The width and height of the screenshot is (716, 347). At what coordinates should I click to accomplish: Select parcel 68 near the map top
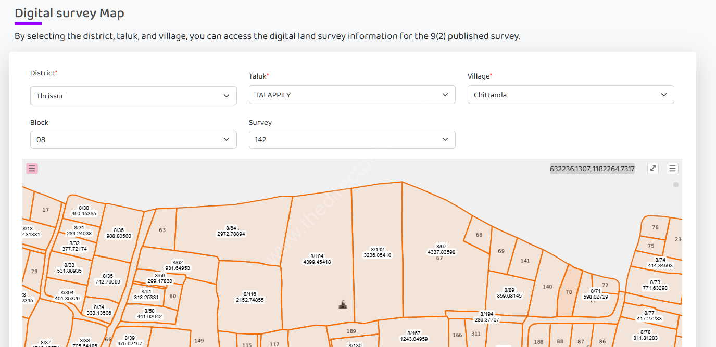479,235
